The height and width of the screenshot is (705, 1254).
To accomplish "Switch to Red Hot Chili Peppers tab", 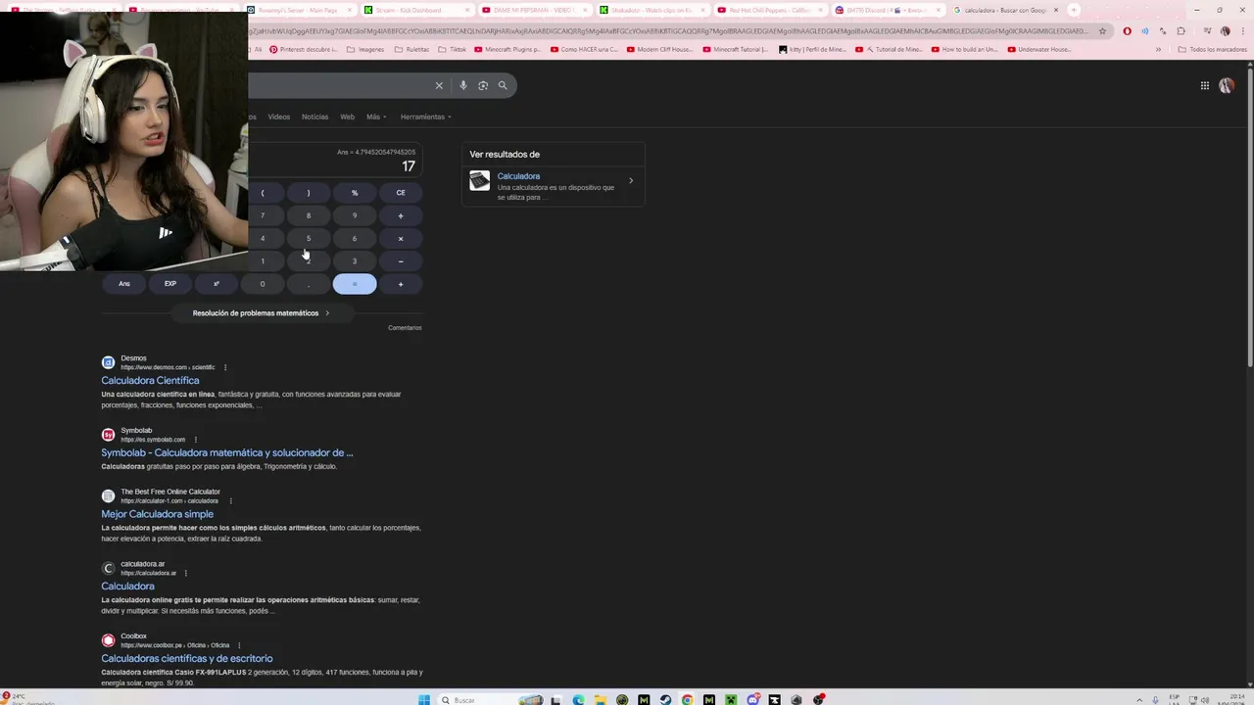I will [770, 10].
